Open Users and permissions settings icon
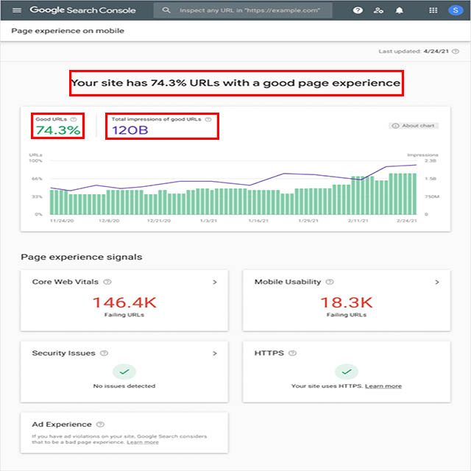The height and width of the screenshot is (471, 471). [x=378, y=10]
